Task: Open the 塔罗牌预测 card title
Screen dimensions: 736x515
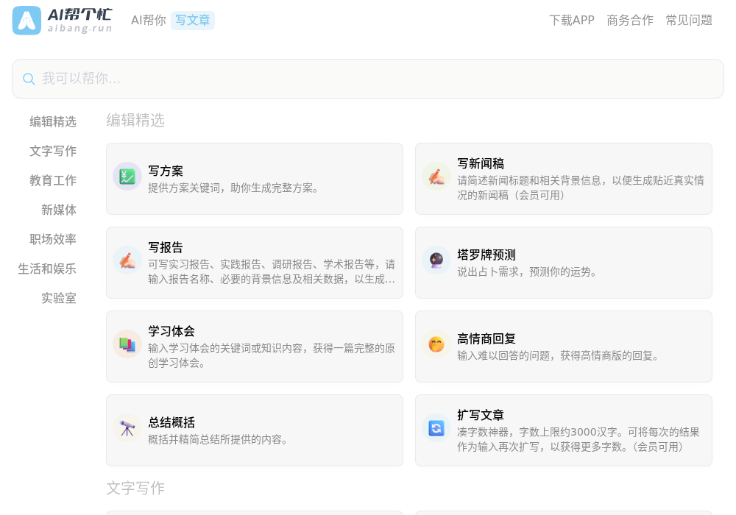Action: click(486, 255)
